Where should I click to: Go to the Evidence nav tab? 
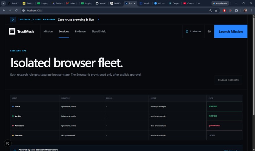coord(80,32)
